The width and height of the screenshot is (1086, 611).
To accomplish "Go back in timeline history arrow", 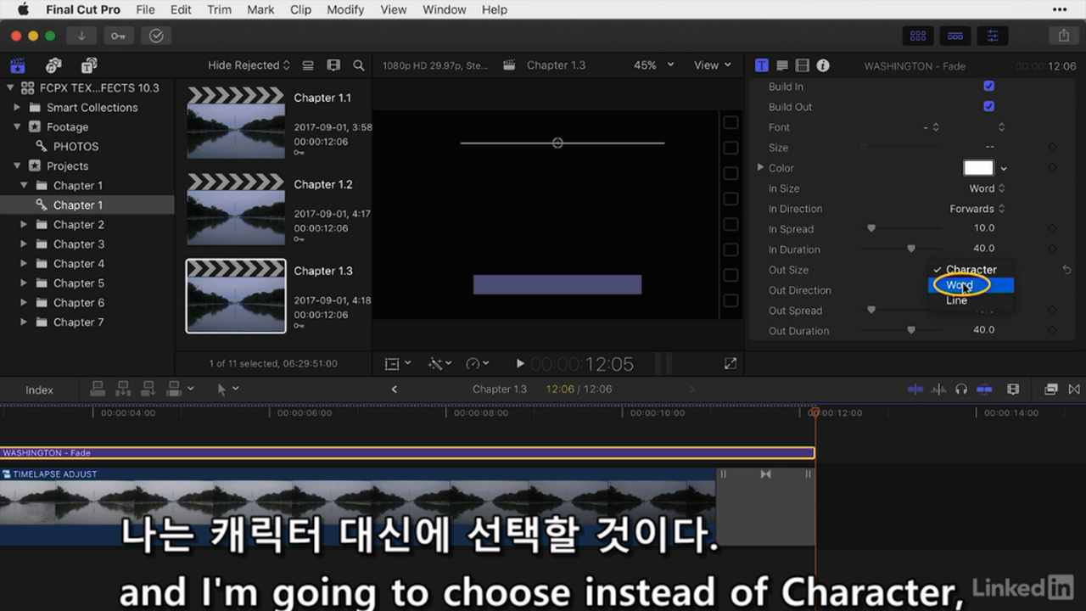I will pos(395,390).
